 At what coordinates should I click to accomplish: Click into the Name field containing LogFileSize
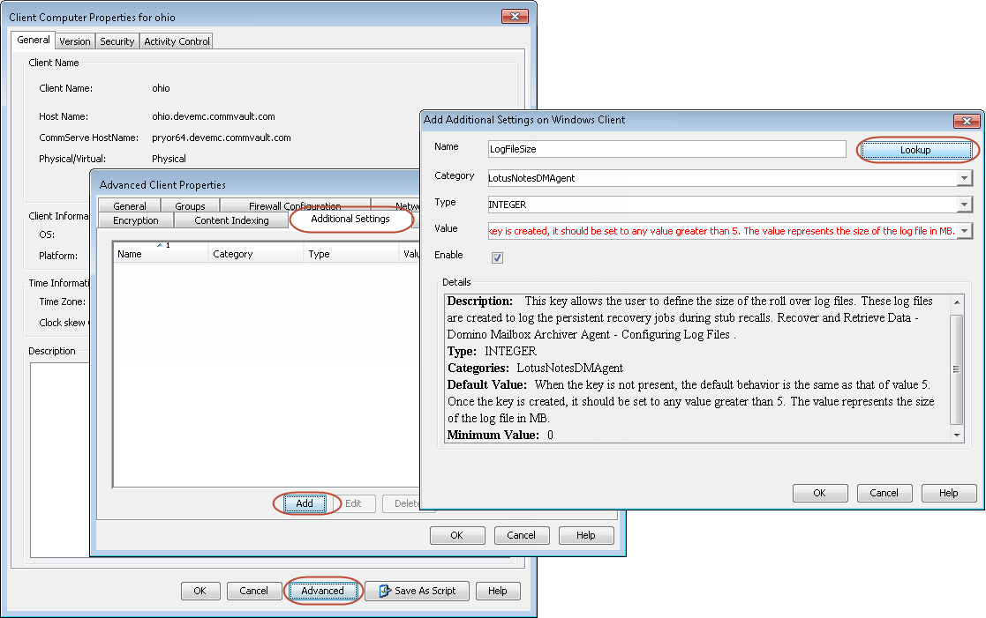pos(666,150)
